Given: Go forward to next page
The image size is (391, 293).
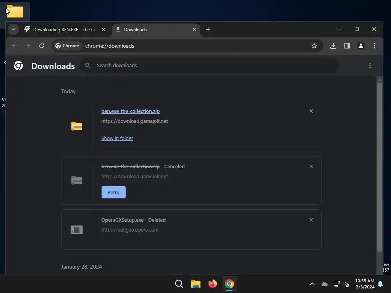Looking at the screenshot, I should [x=28, y=46].
